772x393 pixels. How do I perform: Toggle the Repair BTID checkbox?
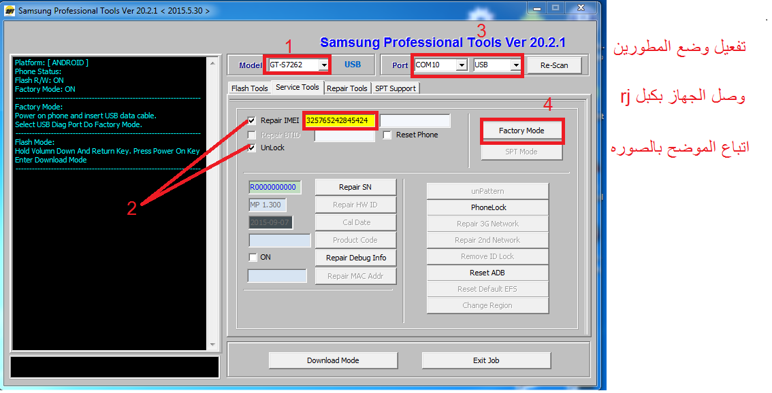point(252,135)
